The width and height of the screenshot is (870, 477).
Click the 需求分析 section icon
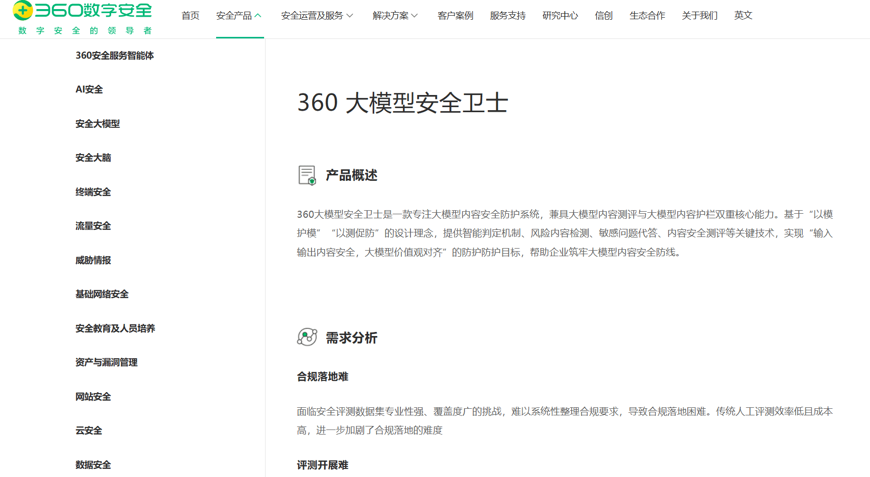[307, 337]
